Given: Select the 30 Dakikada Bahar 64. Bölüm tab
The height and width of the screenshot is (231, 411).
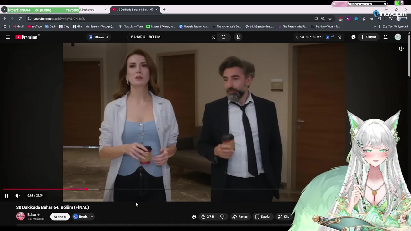Looking at the screenshot, I should click(133, 10).
